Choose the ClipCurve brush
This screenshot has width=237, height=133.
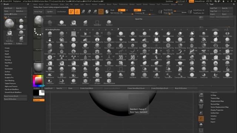tap(180, 34)
